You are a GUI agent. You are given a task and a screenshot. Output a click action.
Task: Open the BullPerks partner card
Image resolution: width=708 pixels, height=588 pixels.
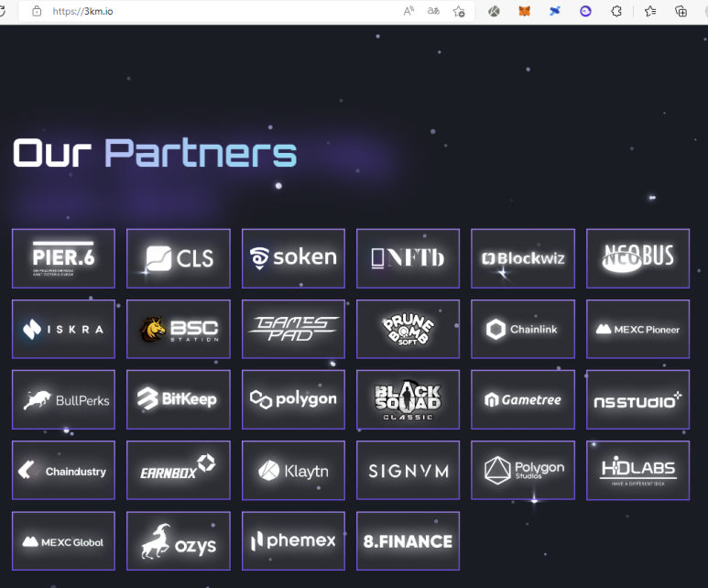tap(64, 399)
